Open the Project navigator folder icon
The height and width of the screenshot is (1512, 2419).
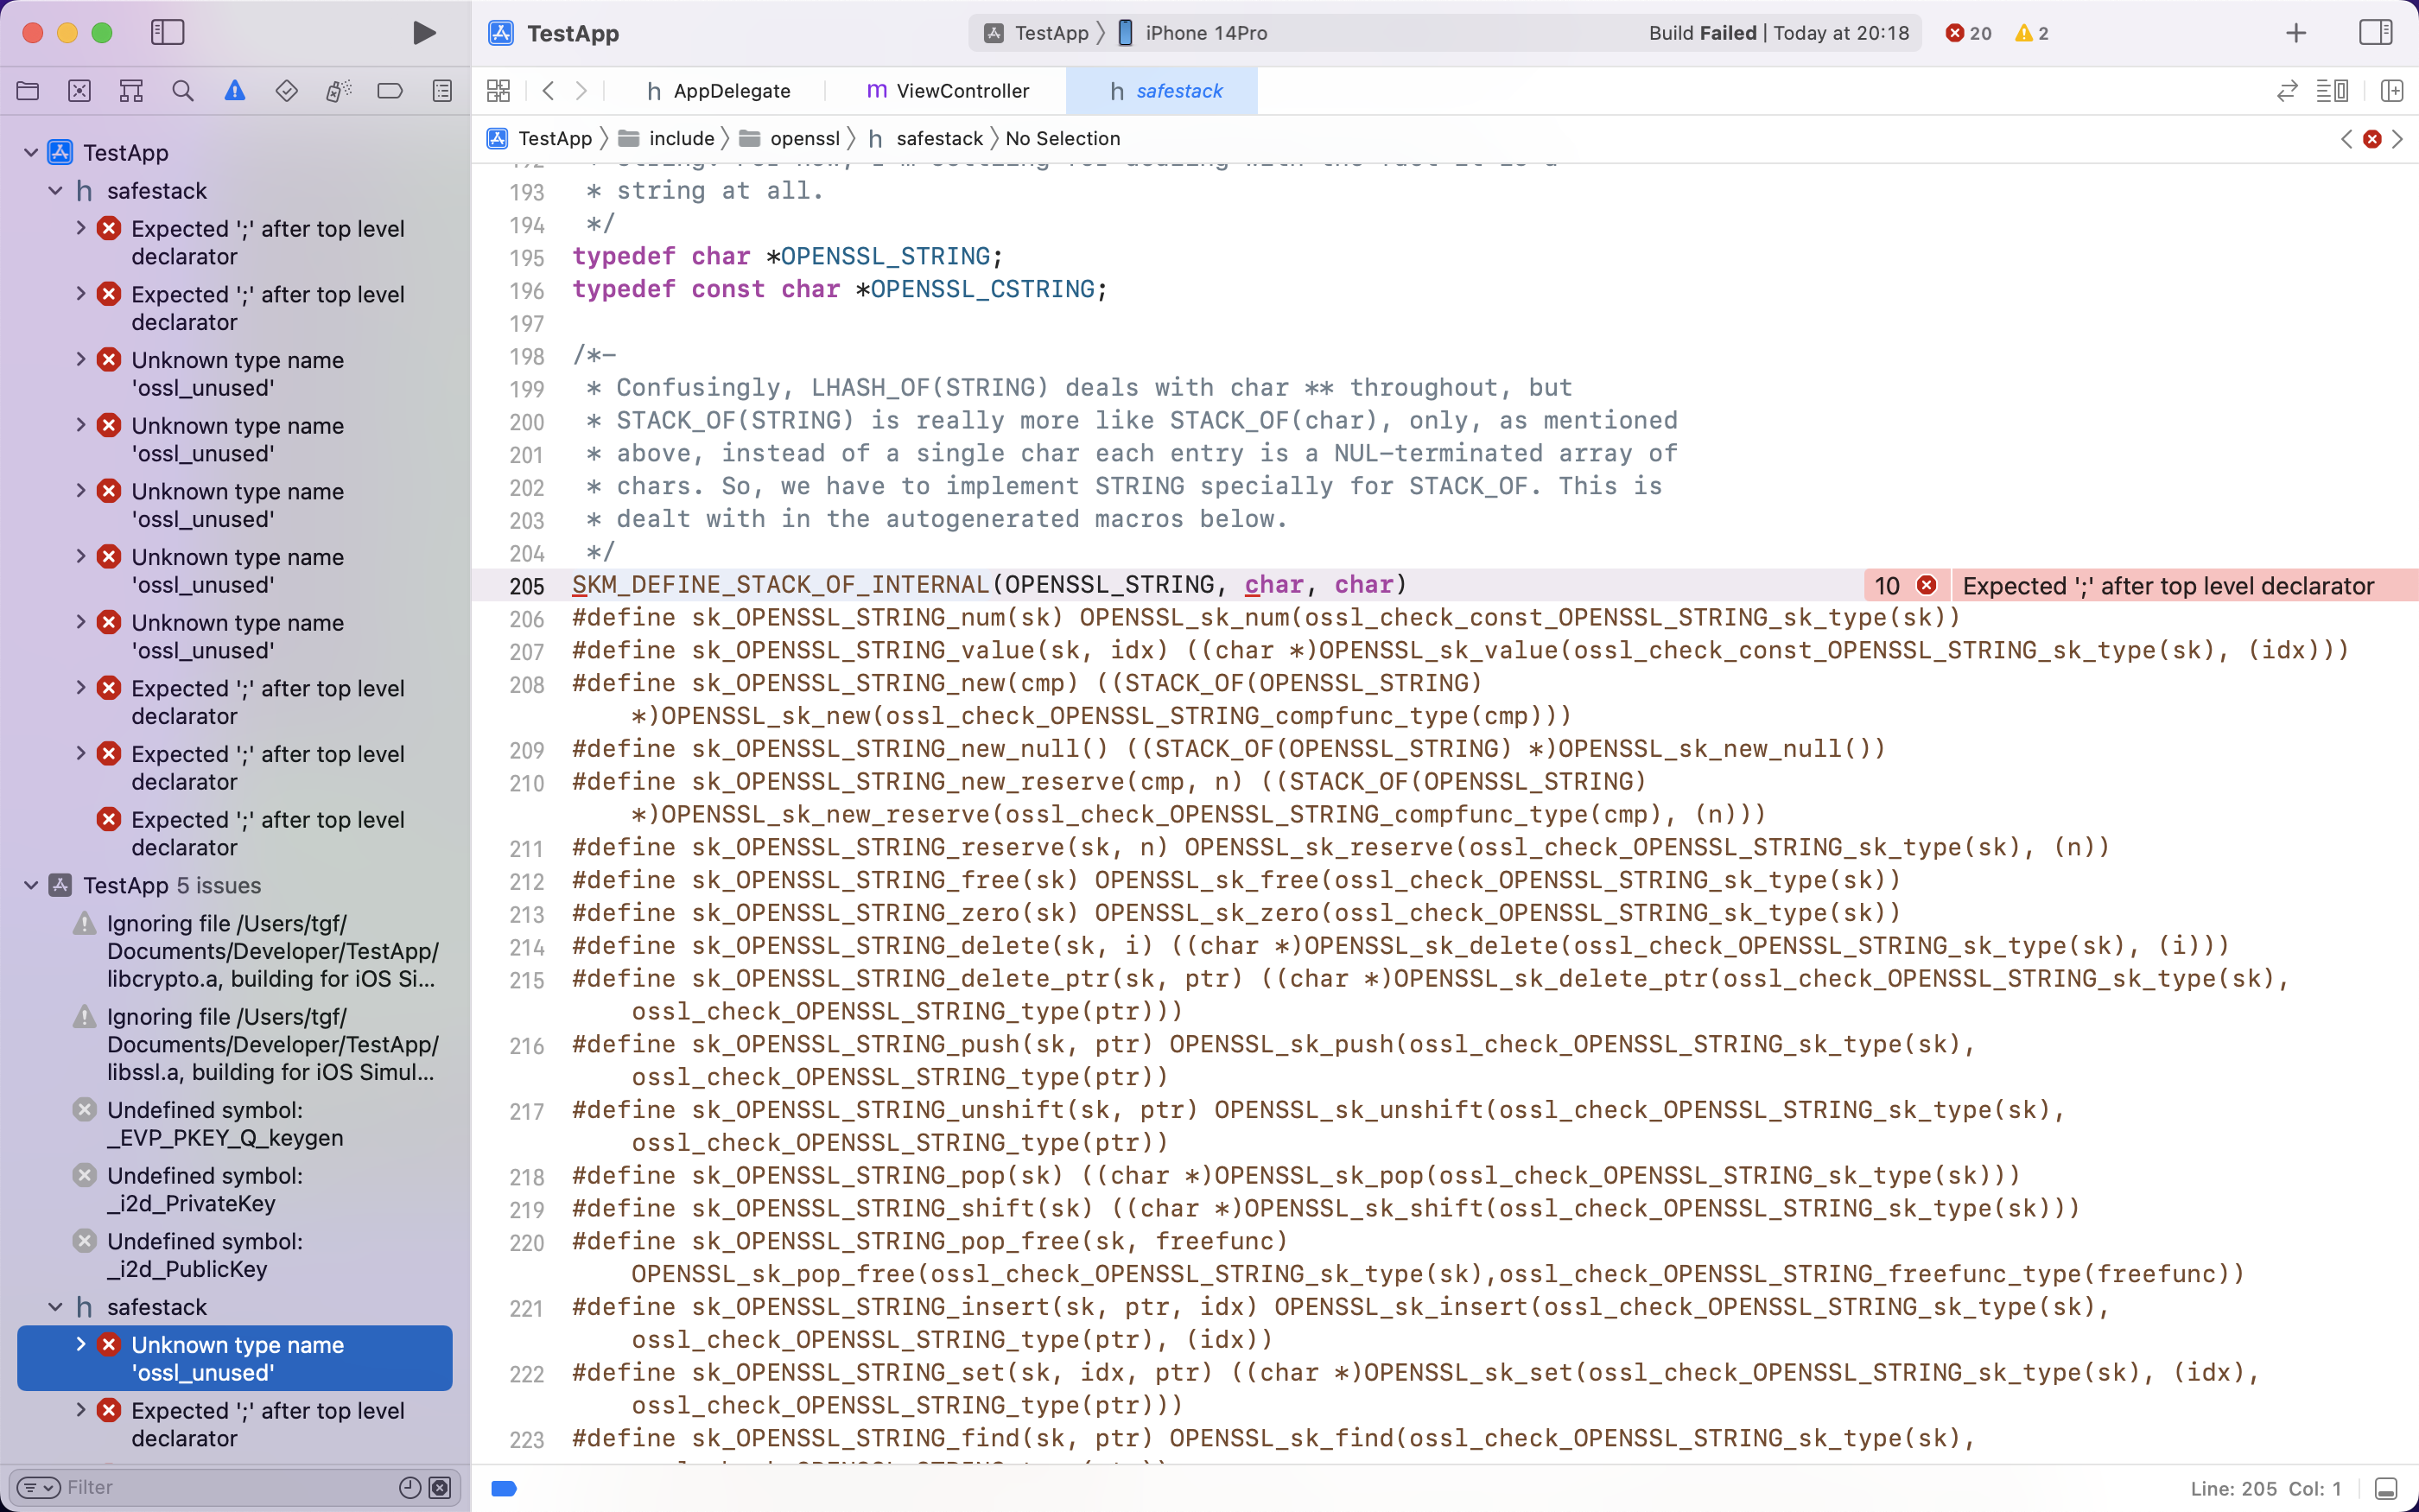click(28, 90)
